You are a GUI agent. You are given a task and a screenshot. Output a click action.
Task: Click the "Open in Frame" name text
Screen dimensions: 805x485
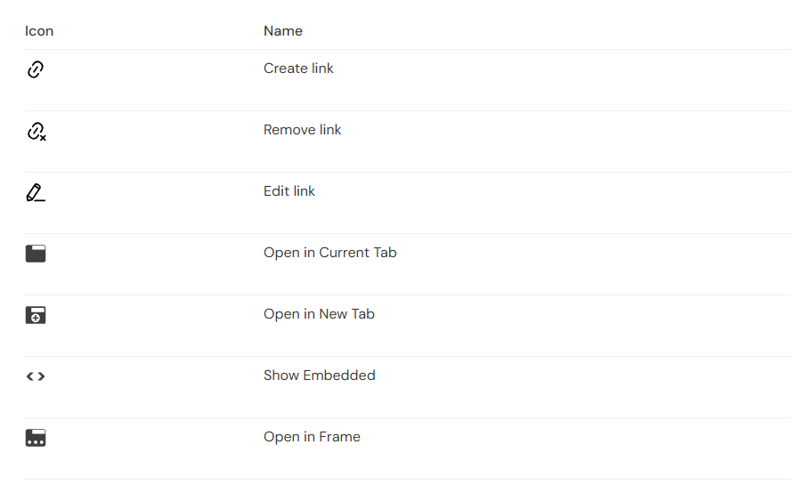312,437
